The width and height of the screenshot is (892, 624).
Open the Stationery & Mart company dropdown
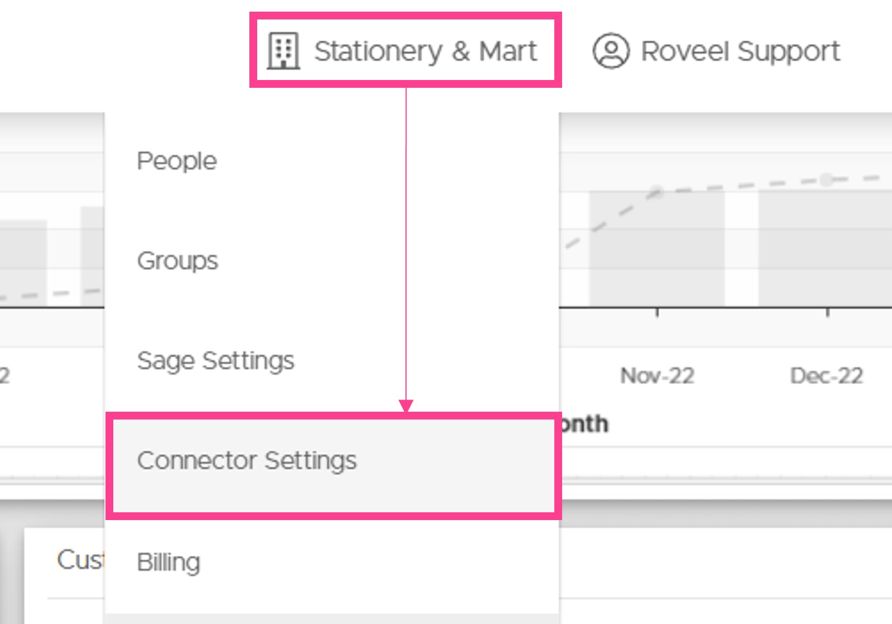(405, 50)
